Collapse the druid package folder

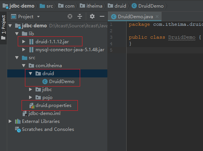[30, 74]
